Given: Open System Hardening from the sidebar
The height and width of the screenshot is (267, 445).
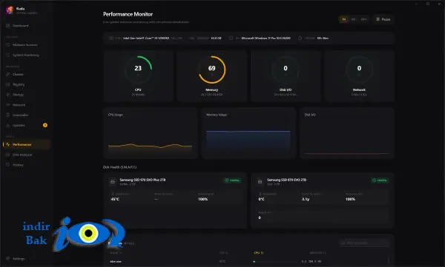Looking at the screenshot, I should 27,55.
